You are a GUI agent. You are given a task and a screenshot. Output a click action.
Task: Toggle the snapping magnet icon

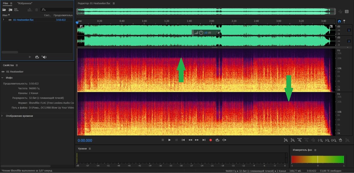click(x=339, y=22)
